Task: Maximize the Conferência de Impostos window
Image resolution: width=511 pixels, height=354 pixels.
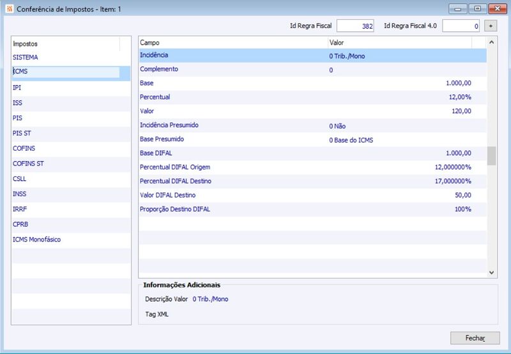Action: [477, 9]
